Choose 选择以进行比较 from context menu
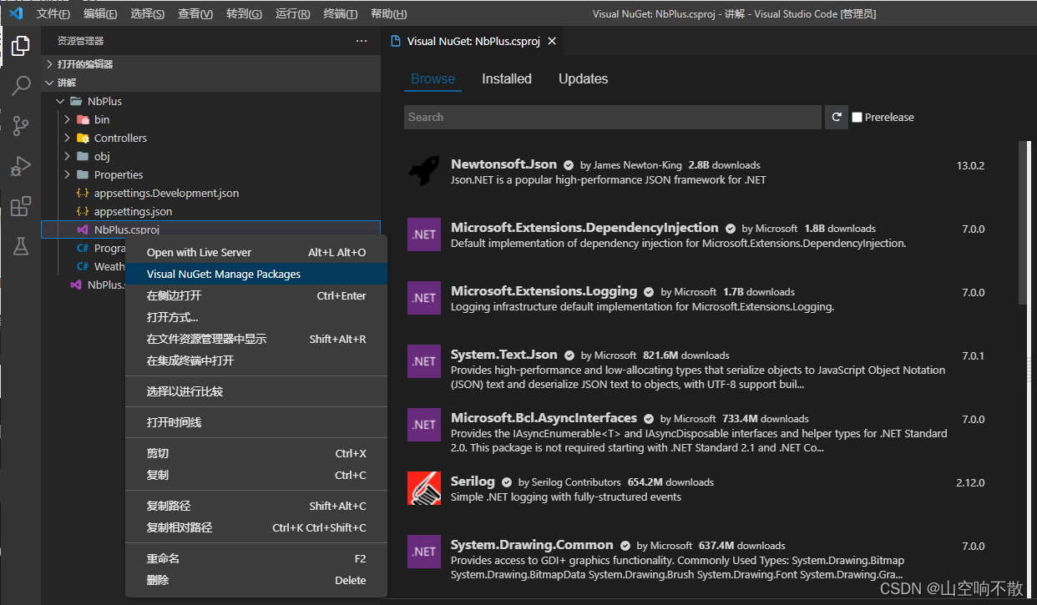The height and width of the screenshot is (605, 1037). pos(256,391)
